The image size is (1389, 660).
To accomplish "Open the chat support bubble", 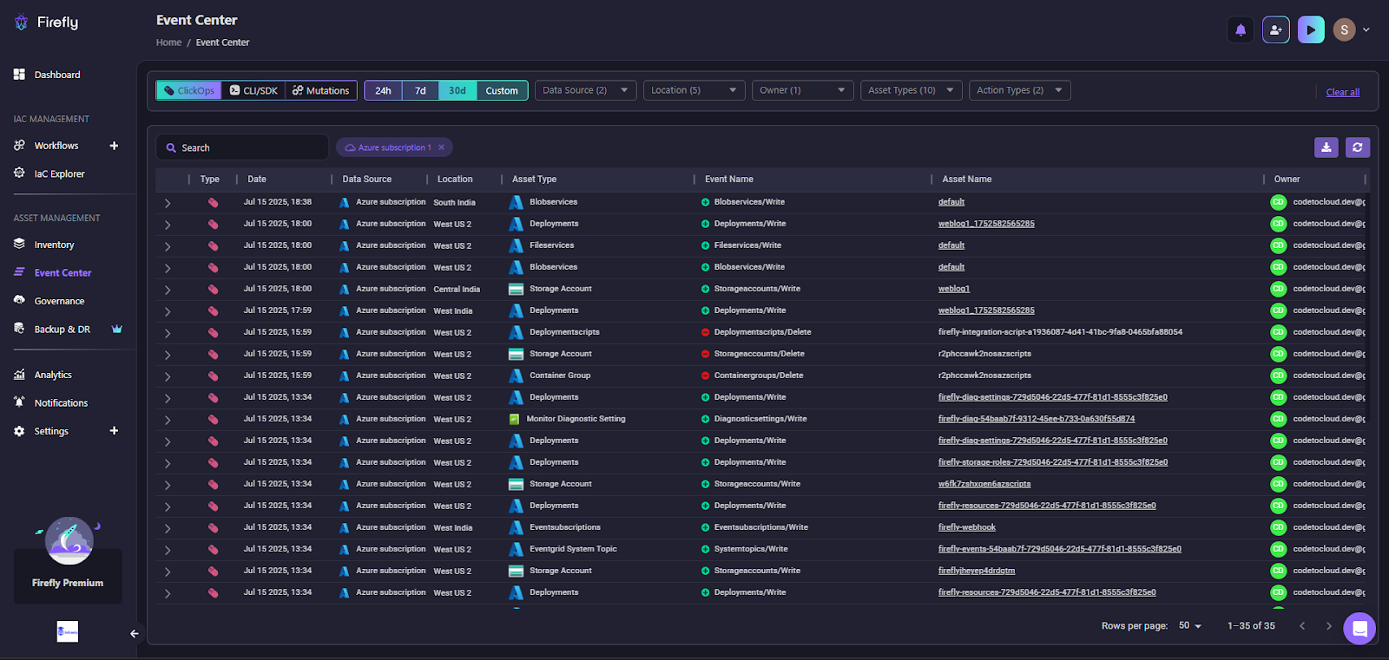I will click(x=1359, y=628).
